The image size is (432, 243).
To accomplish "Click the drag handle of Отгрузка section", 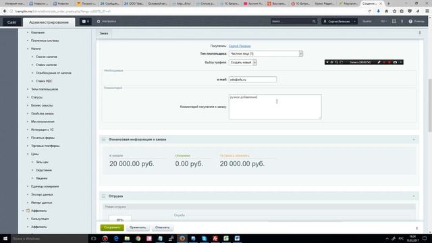I will point(103,196).
